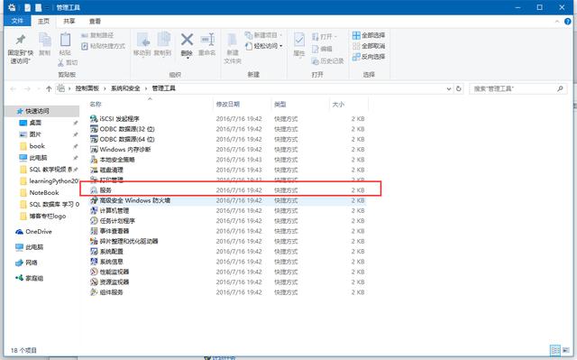
Task: Expand chevron after 控制面板 in breadcrumb
Action: click(x=105, y=88)
